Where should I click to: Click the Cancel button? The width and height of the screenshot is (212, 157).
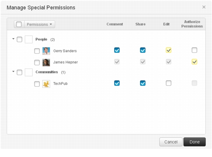171,142
